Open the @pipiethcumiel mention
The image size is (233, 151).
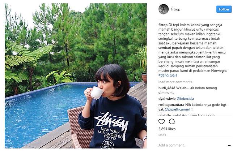[x=177, y=109]
